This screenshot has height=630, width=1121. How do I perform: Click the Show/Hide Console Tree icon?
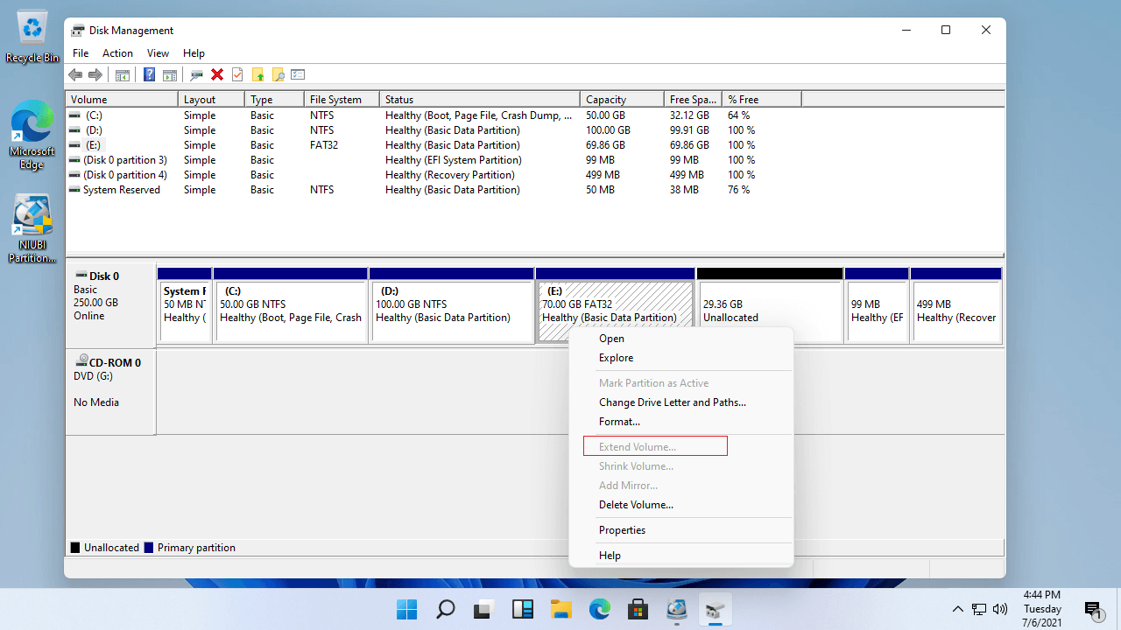(123, 75)
